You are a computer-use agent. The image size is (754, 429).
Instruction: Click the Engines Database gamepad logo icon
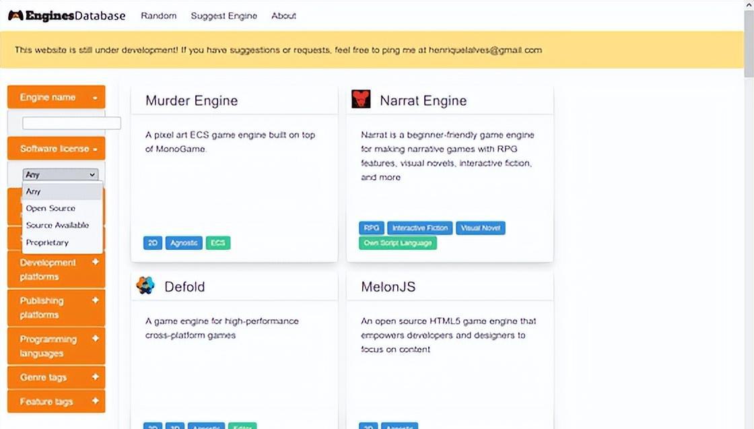15,15
